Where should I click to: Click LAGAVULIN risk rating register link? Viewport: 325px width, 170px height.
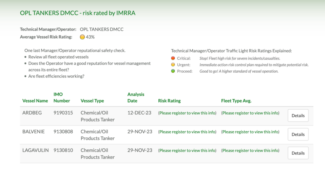tap(187, 150)
